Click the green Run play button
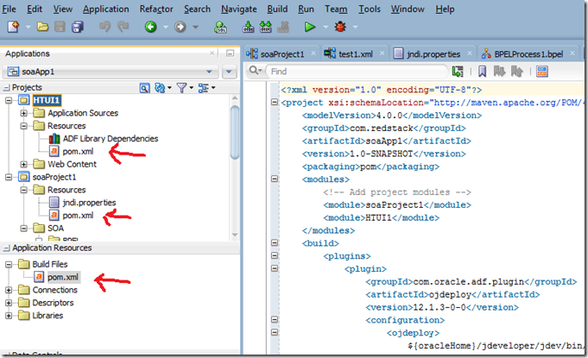 coord(306,28)
